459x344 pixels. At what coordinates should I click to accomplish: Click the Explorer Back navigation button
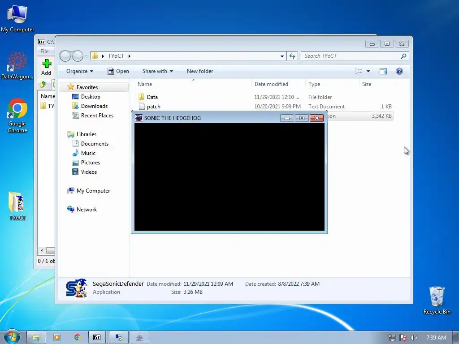(x=65, y=56)
